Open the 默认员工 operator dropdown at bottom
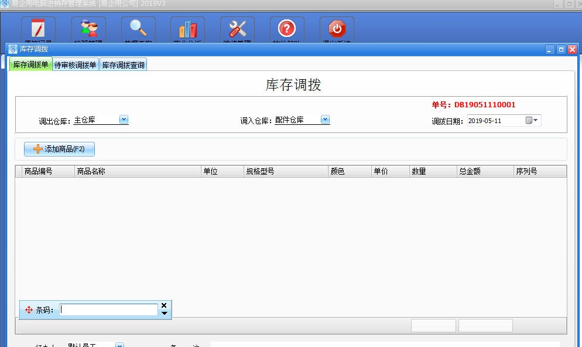 coord(119,345)
